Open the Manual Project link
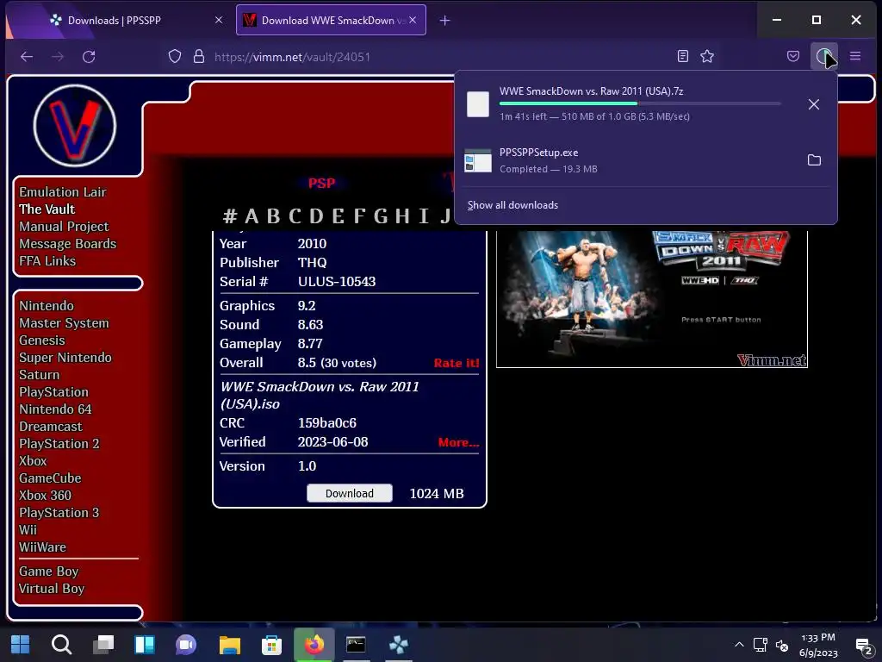This screenshot has width=882, height=662. 64,227
